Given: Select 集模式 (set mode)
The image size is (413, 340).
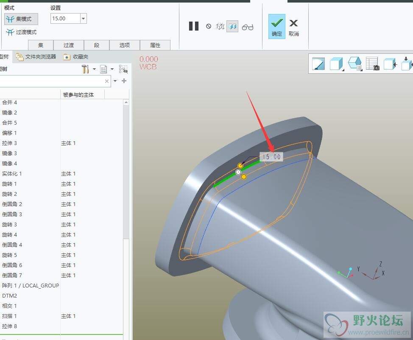Looking at the screenshot, I should pos(21,19).
